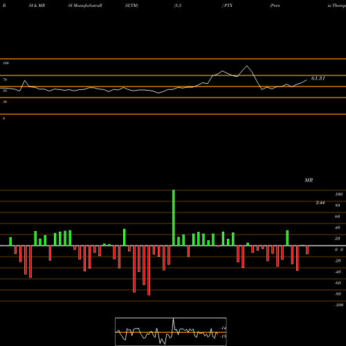The image size is (346, 346).
Task: Click the -100 label on the MR axis
Action: [x=339, y=305]
